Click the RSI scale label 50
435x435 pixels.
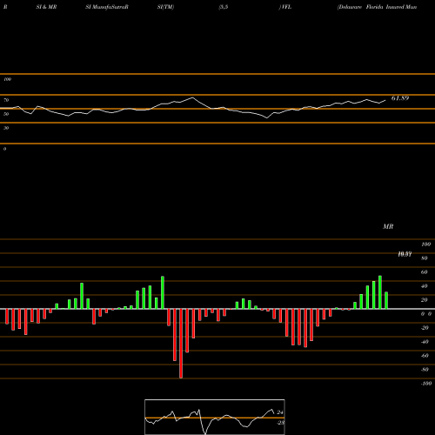point(6,114)
